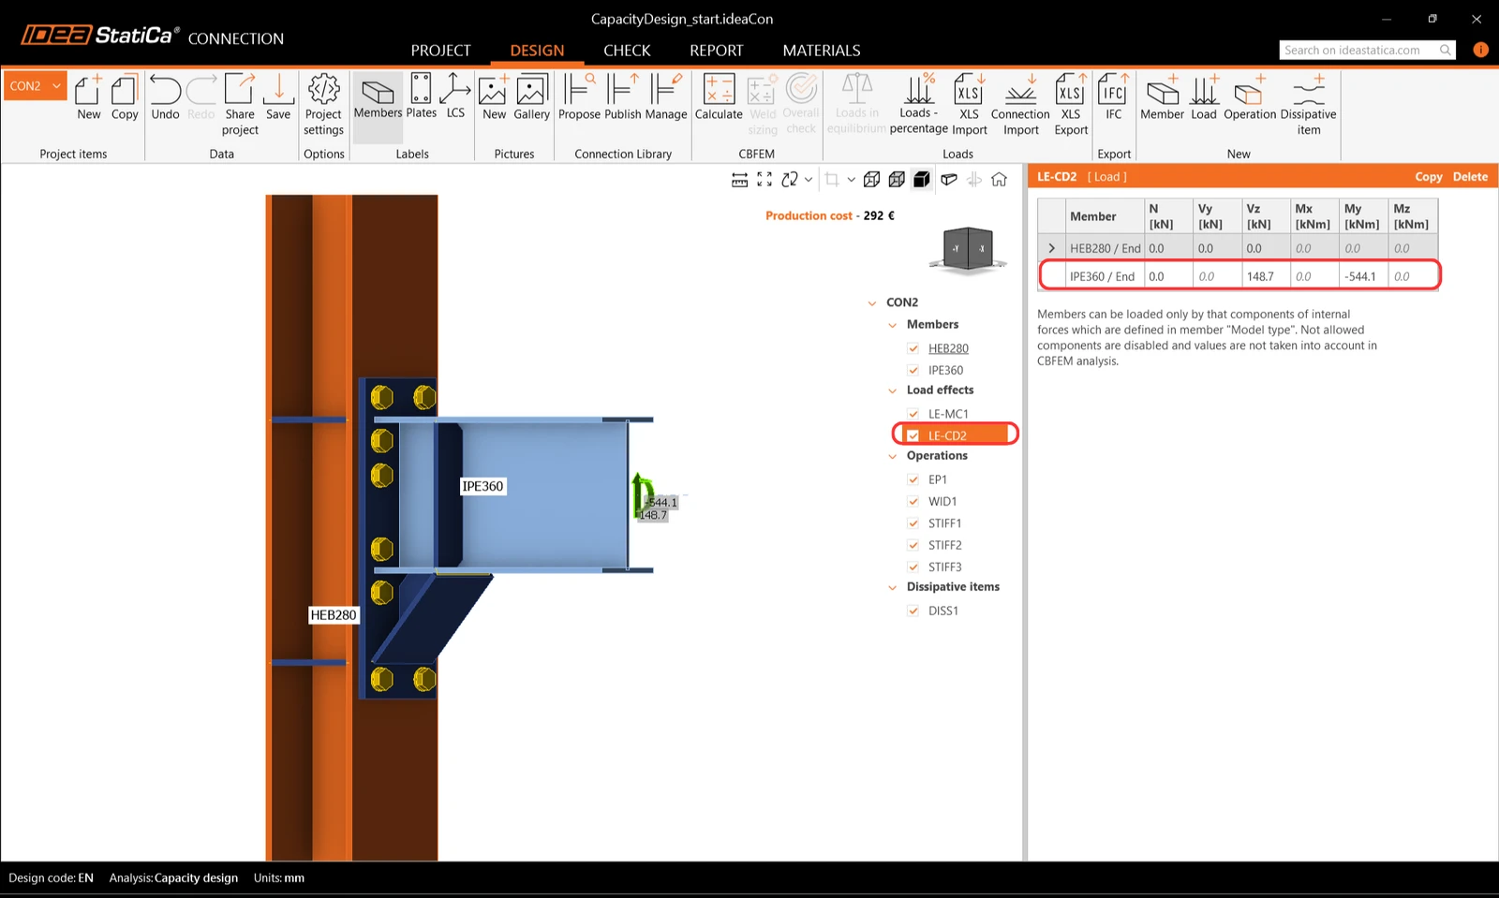Screen dimensions: 1499x898
Task: Open Share project
Action: click(240, 105)
